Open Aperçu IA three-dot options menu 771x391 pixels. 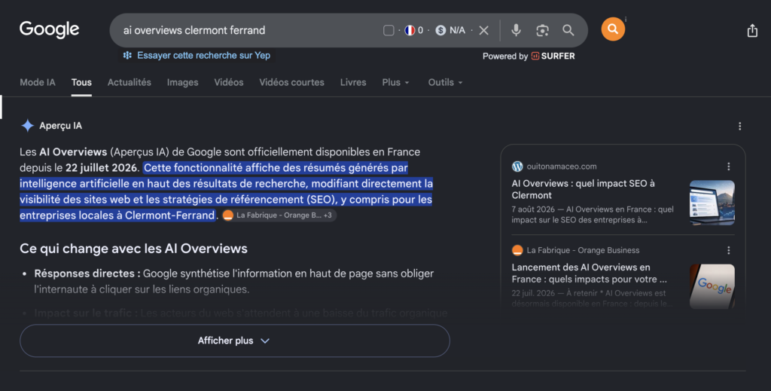click(x=739, y=127)
